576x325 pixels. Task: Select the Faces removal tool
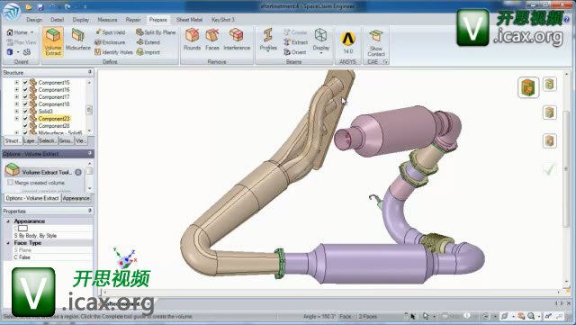pos(212,40)
